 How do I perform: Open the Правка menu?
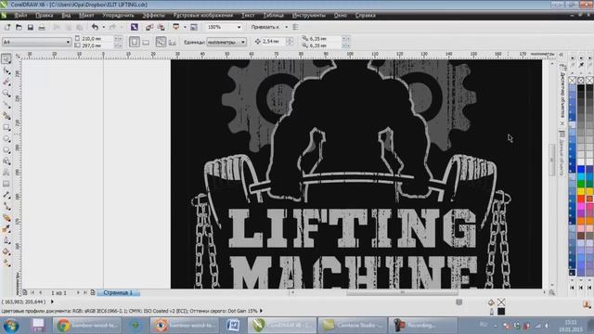tap(44, 15)
